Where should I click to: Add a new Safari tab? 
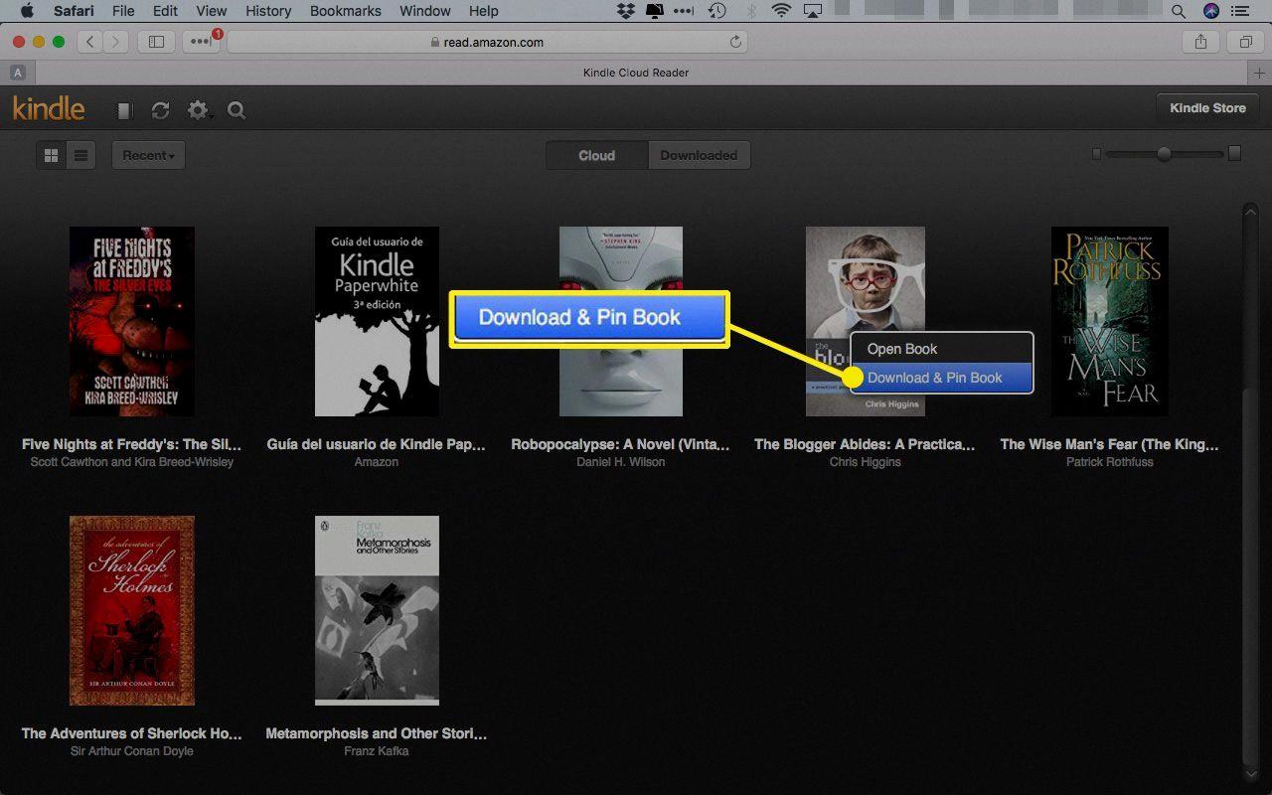pyautogui.click(x=1261, y=73)
